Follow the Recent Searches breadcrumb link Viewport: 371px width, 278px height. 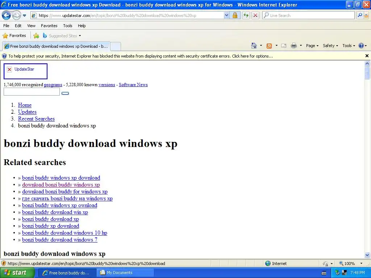[x=36, y=119]
